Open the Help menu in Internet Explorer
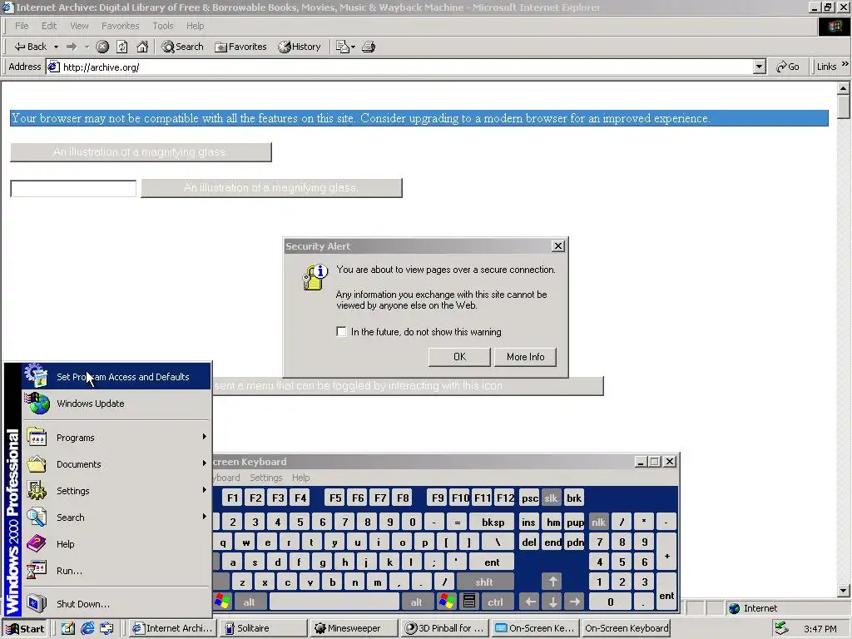 click(x=195, y=26)
